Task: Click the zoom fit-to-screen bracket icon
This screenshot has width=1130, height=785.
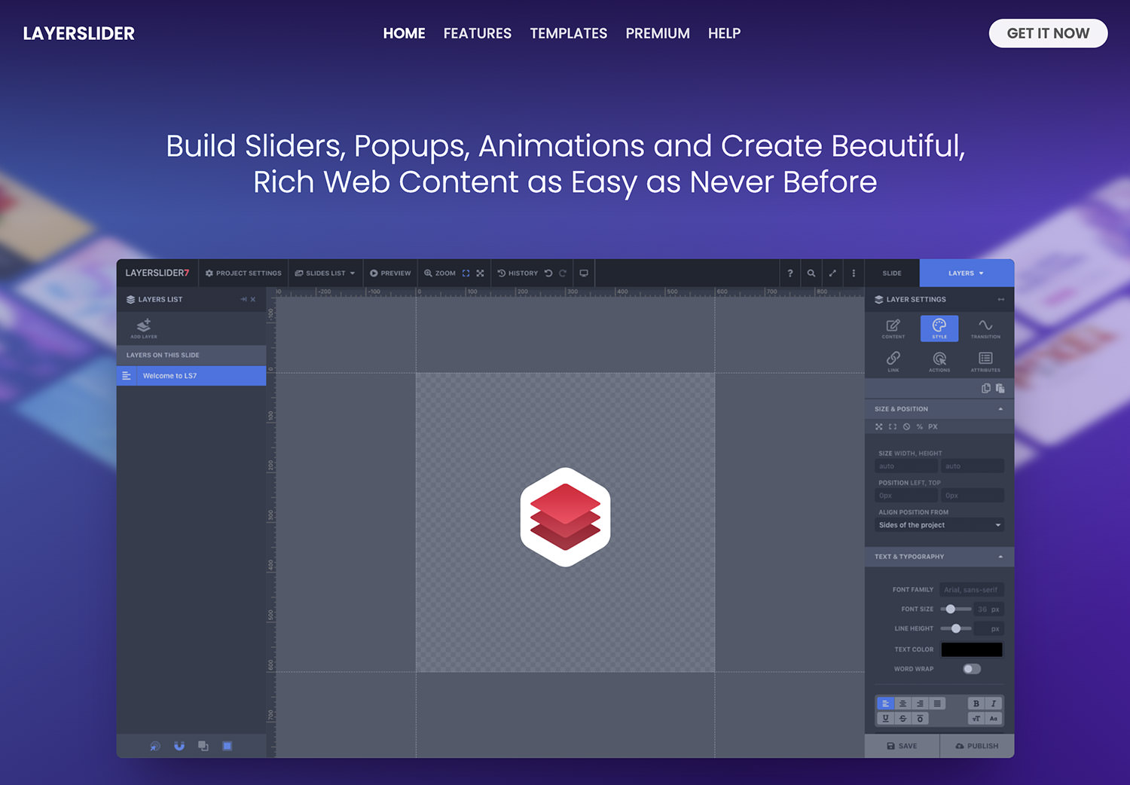Action: click(x=466, y=273)
